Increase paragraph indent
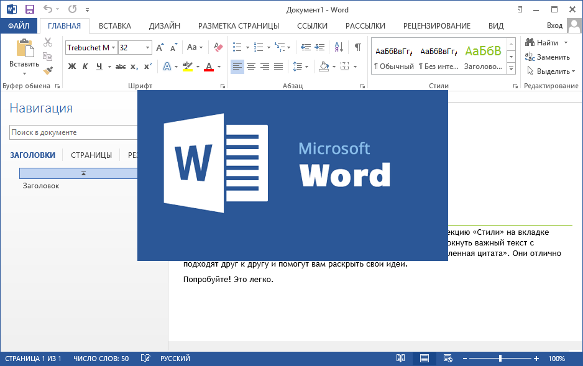The width and height of the screenshot is (583, 366). tap(319, 47)
